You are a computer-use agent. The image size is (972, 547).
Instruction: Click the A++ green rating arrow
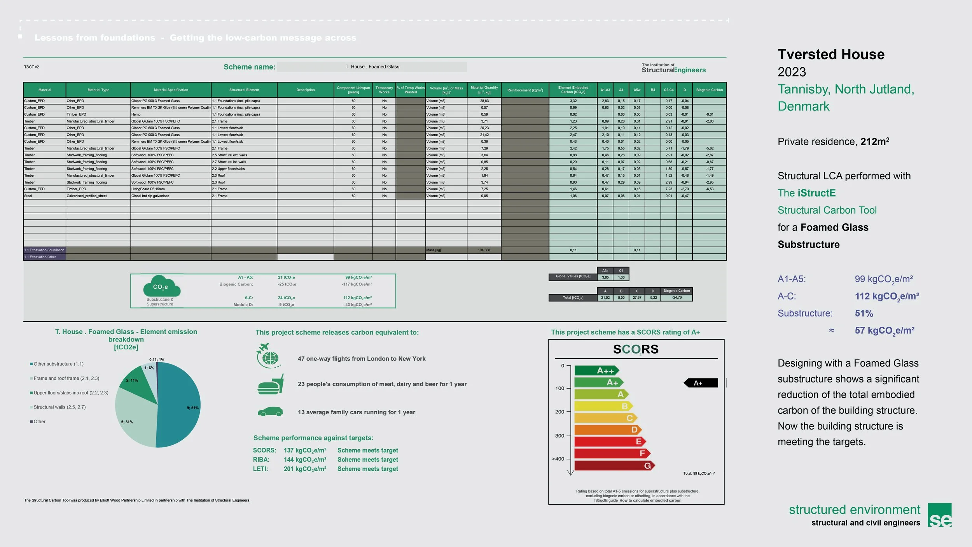596,370
